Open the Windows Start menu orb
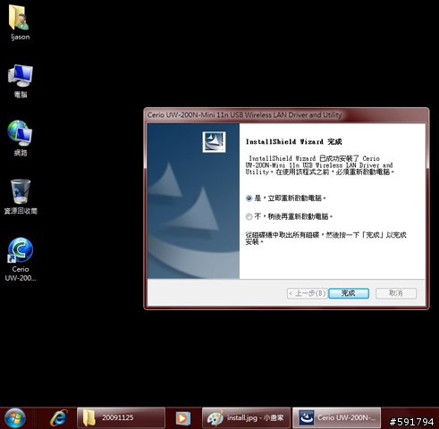Image resolution: width=439 pixels, height=429 pixels. [14, 417]
